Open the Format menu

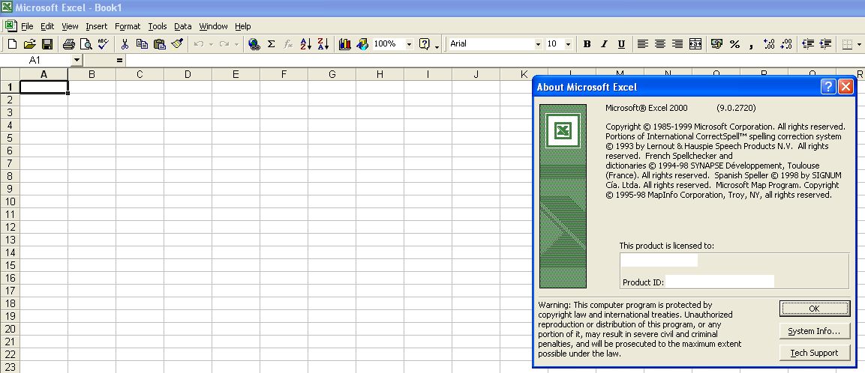point(128,26)
